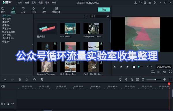173x111 pixels.
Task: Open the speed control icon
Action: pyautogui.click(x=34, y=79)
